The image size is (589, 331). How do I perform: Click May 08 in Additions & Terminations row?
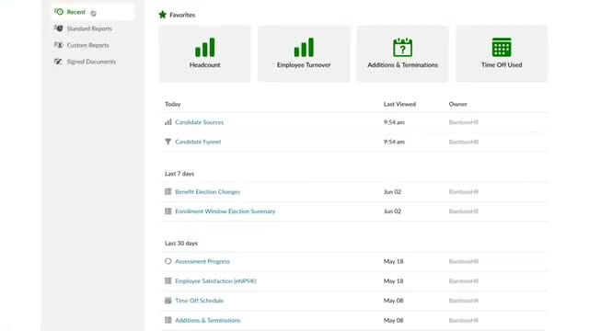(x=393, y=320)
